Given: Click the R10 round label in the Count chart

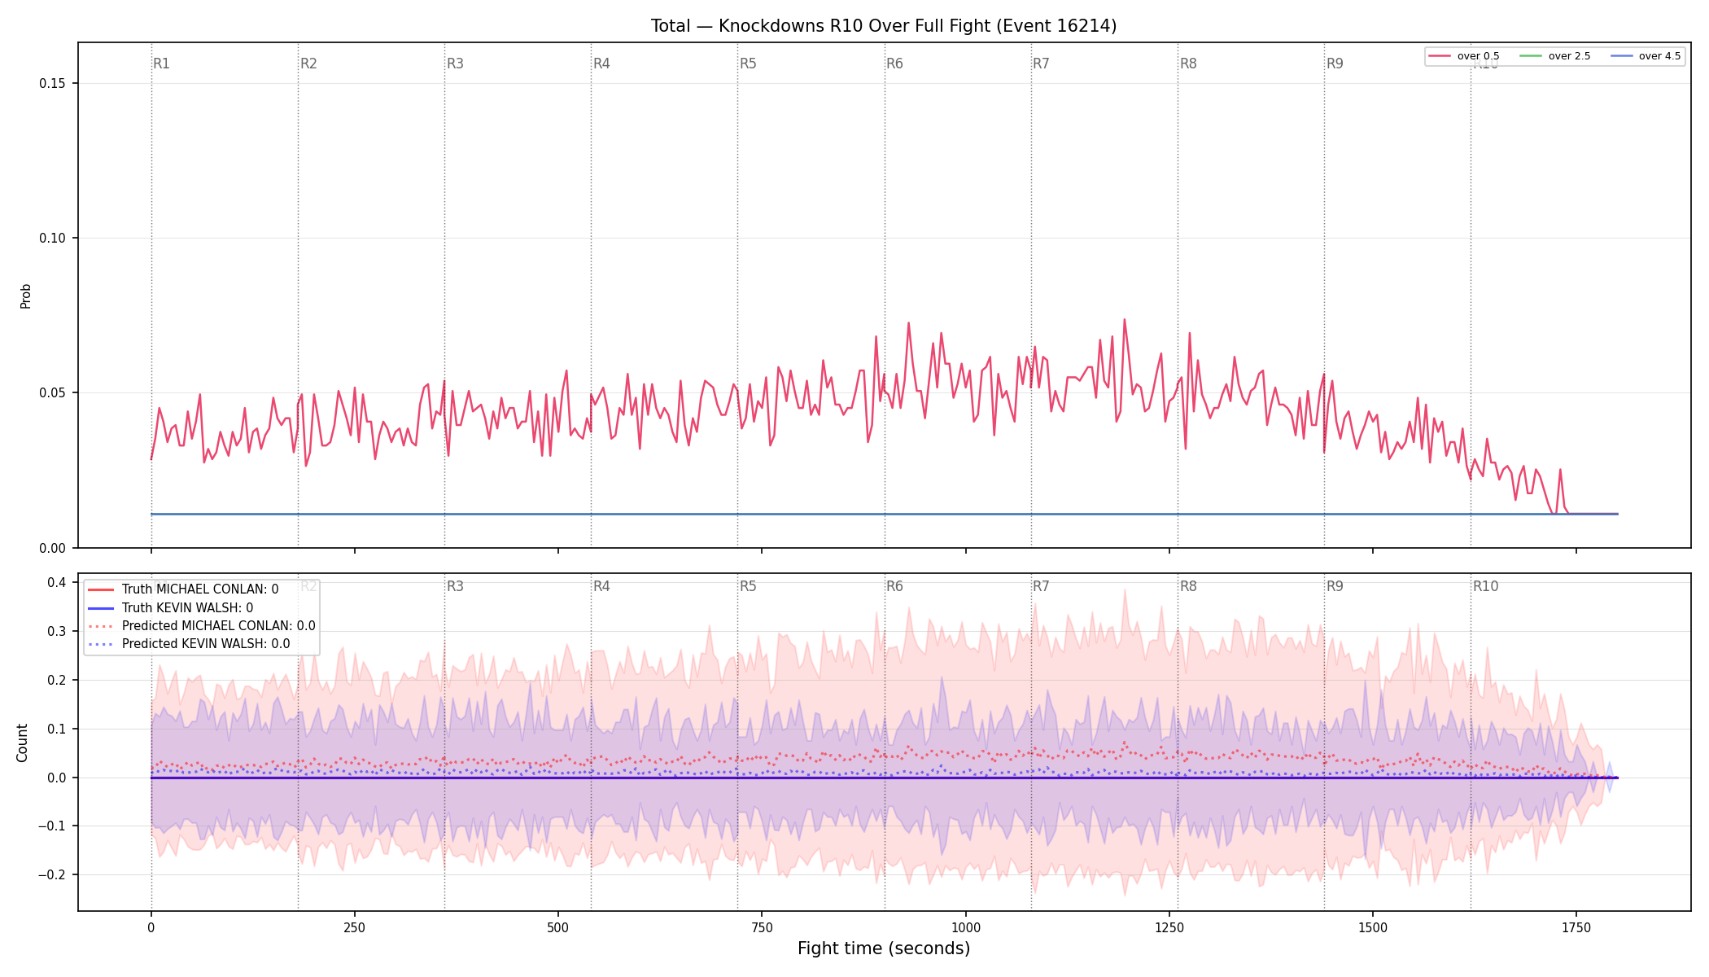Looking at the screenshot, I should 1485,586.
